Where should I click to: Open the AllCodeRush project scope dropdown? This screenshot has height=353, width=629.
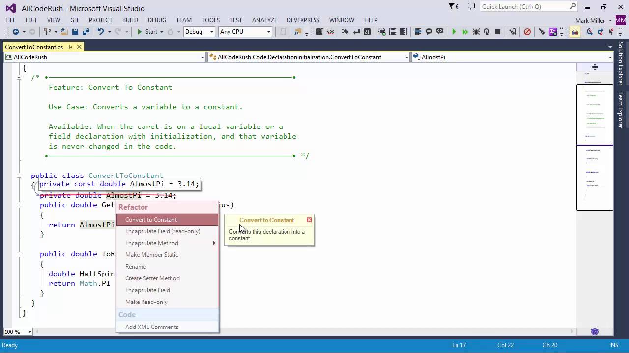click(202, 57)
